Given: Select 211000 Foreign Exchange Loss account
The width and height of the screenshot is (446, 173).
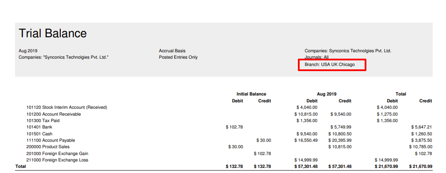Looking at the screenshot, I should (57, 160).
